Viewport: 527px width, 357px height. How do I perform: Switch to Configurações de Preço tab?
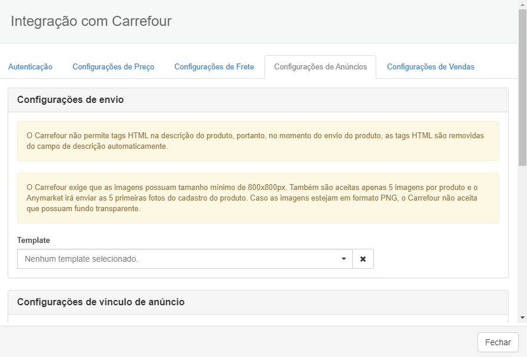[113, 67]
